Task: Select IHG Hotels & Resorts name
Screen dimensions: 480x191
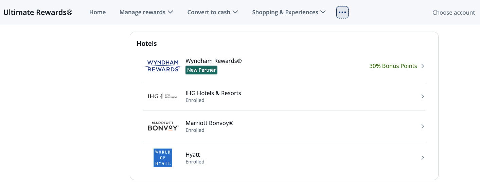Action: [x=213, y=93]
